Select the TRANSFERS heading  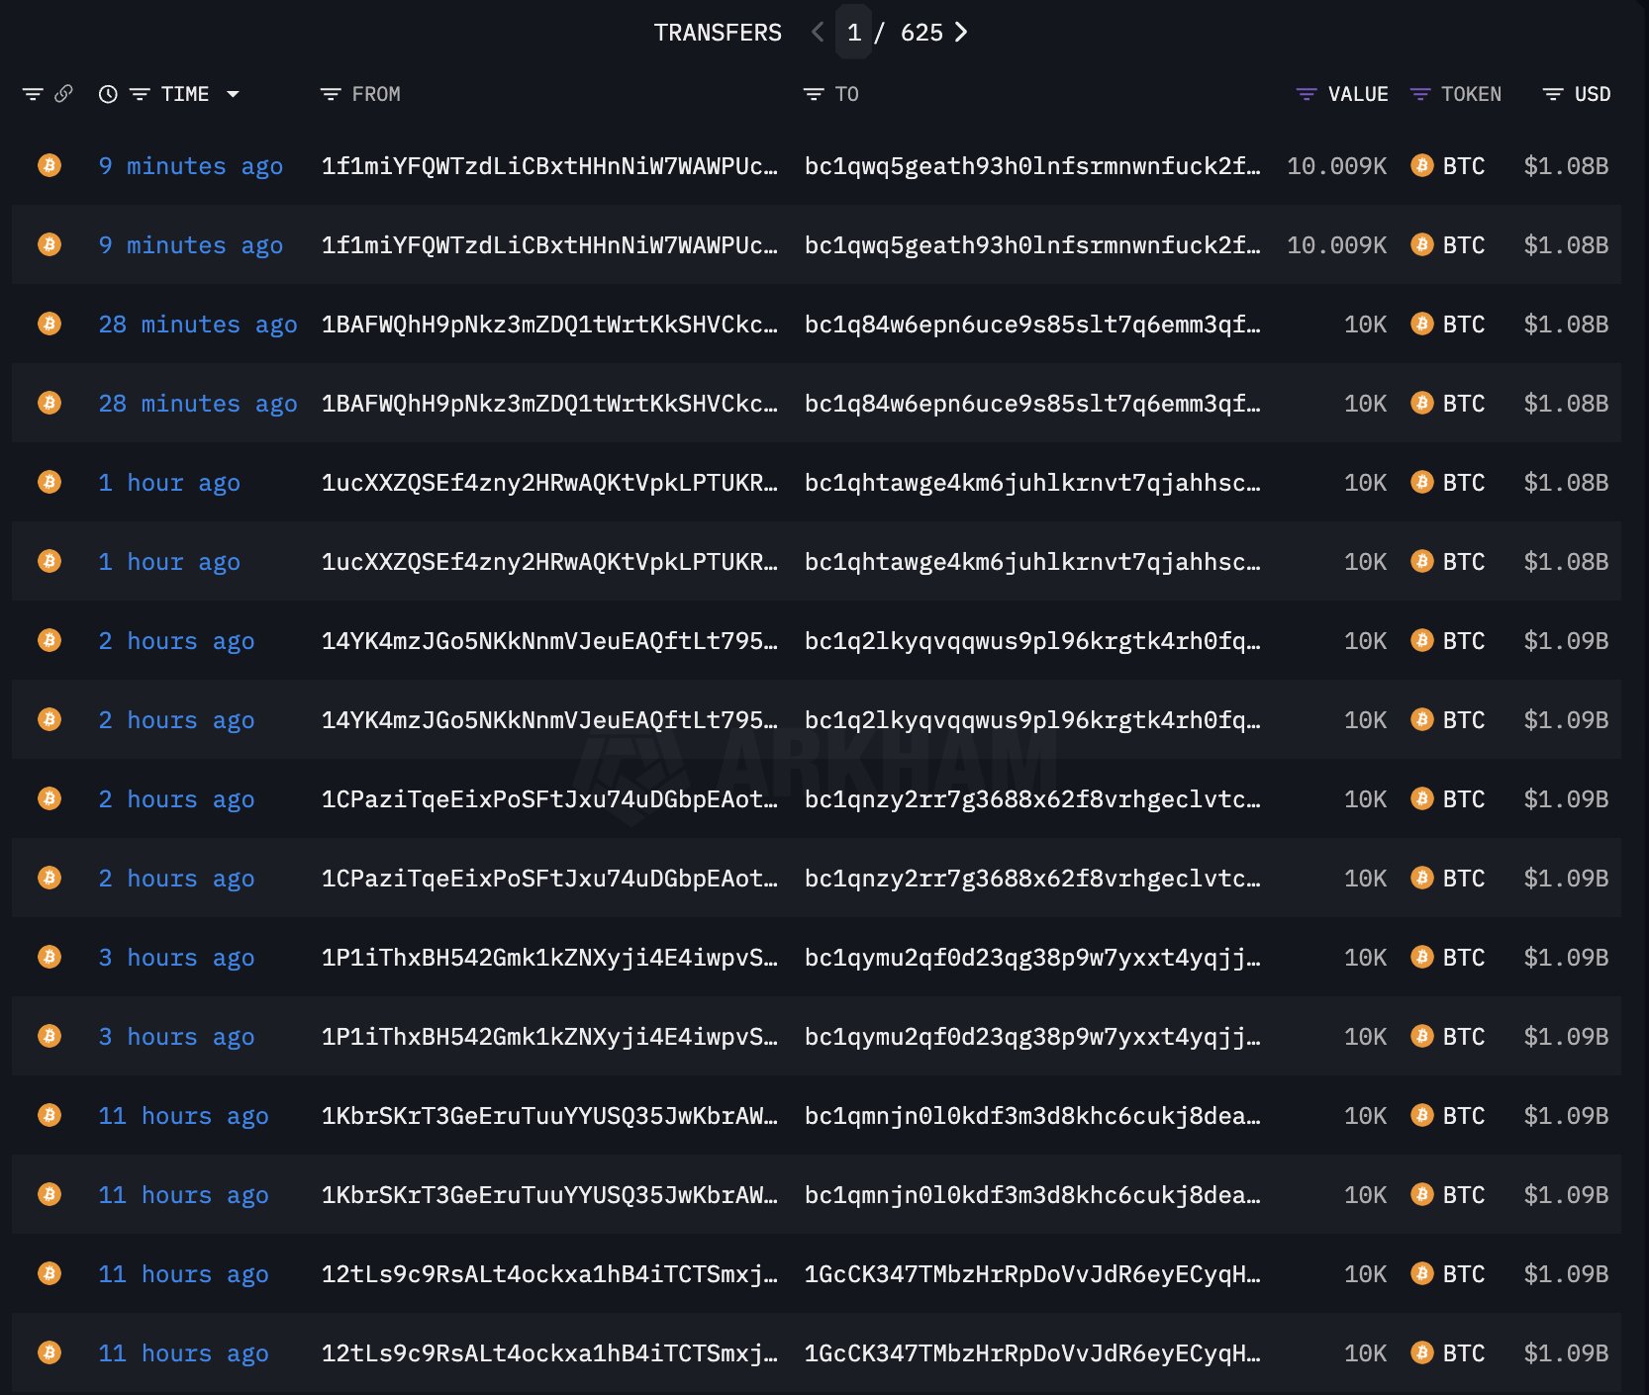pyautogui.click(x=717, y=32)
